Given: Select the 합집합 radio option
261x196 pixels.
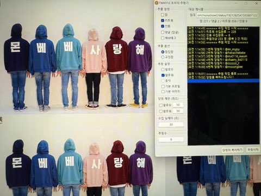Looking at the screenshot, I should click(163, 52).
